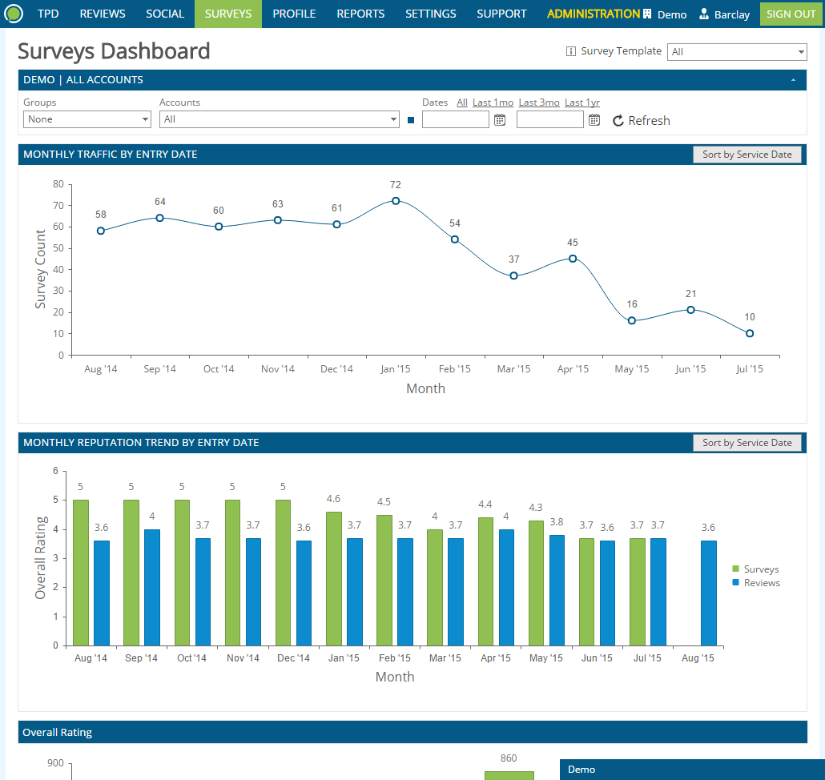Click the start date input field
The height and width of the screenshot is (780, 825).
click(x=456, y=119)
